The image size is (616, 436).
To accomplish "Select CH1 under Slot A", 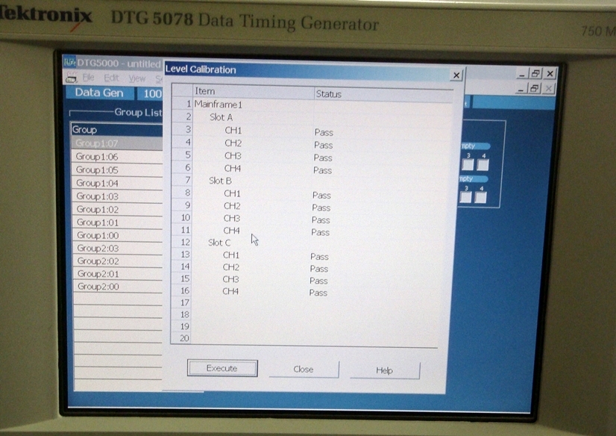I will [x=233, y=131].
